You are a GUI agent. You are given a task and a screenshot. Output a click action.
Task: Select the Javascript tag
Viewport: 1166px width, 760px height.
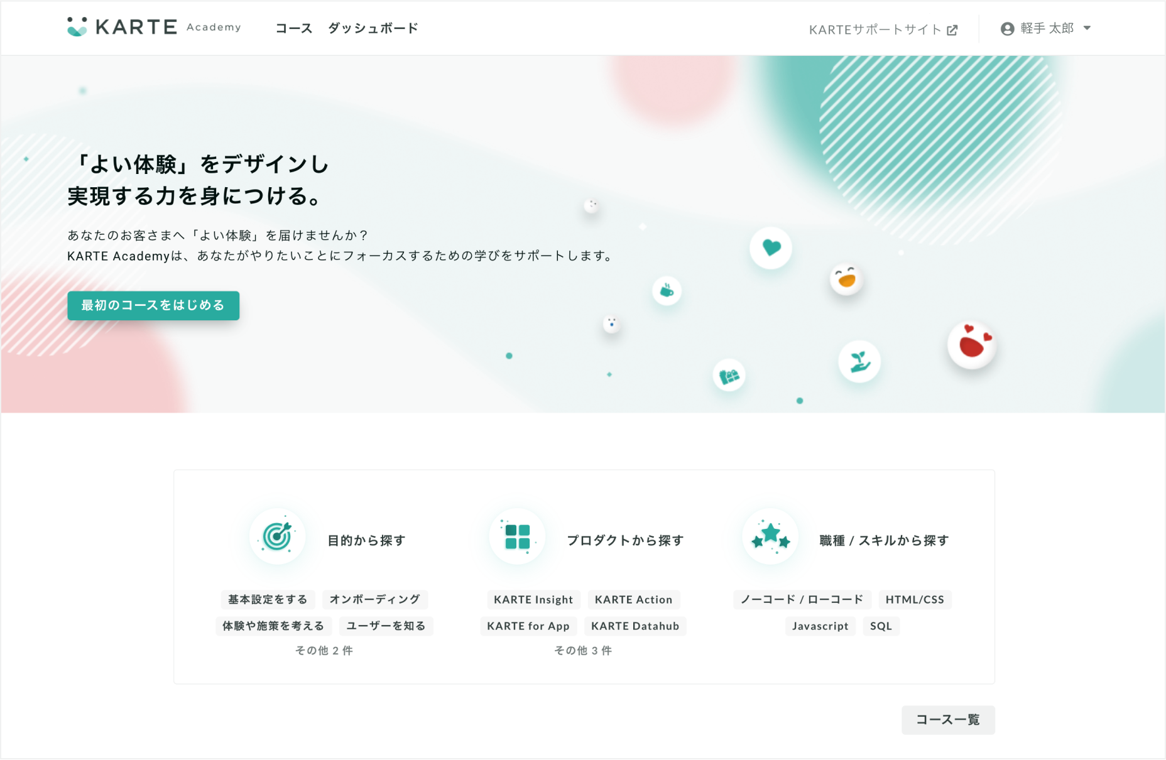(820, 626)
